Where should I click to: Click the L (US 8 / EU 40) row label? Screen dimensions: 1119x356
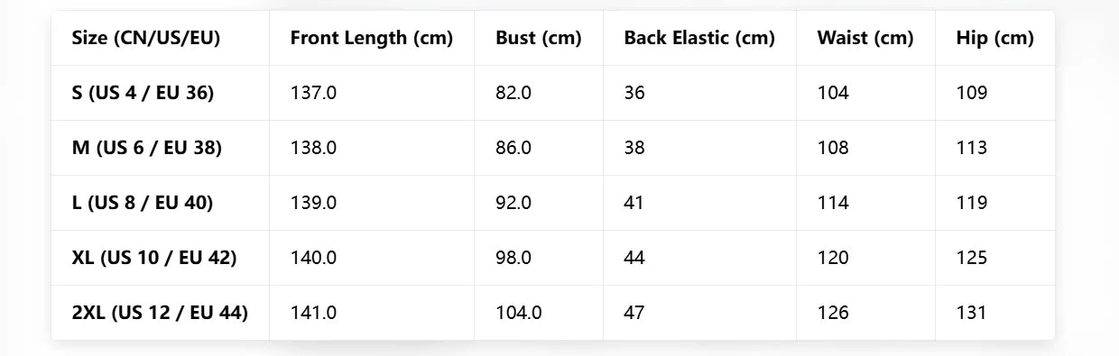click(x=143, y=203)
